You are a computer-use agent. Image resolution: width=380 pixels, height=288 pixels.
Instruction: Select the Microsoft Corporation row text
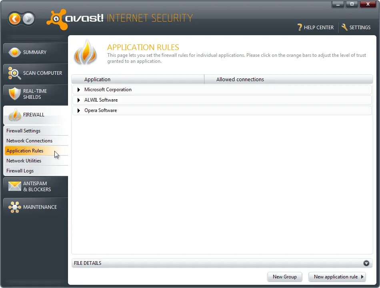coord(108,90)
